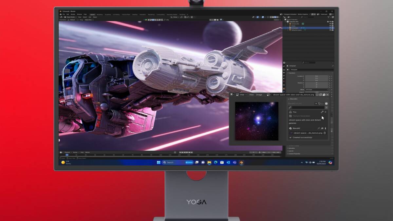393x221 pixels.
Task: Open the BlendAI history clock icon
Action: pos(319,103)
